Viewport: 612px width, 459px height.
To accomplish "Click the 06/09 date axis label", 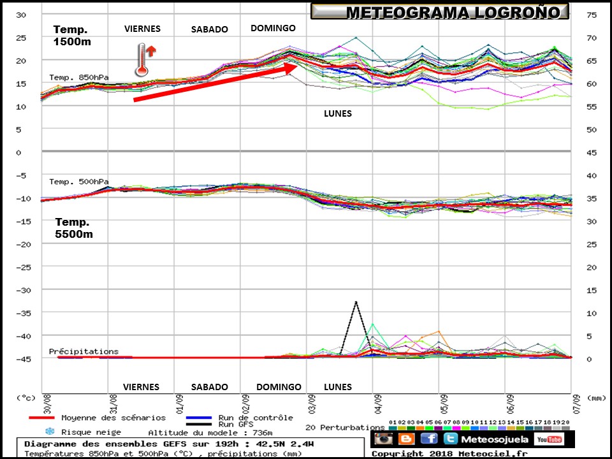I will pos(510,404).
